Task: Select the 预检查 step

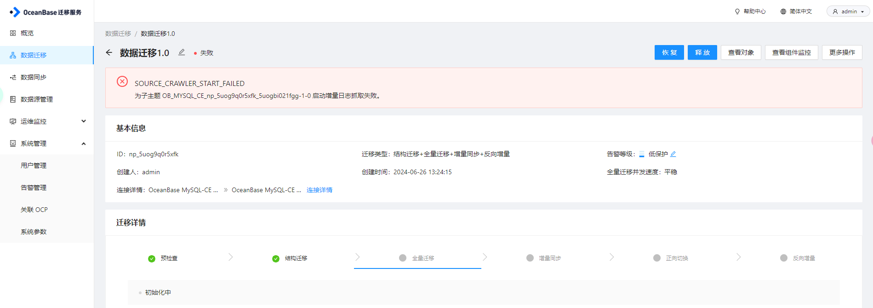Action: click(169, 258)
